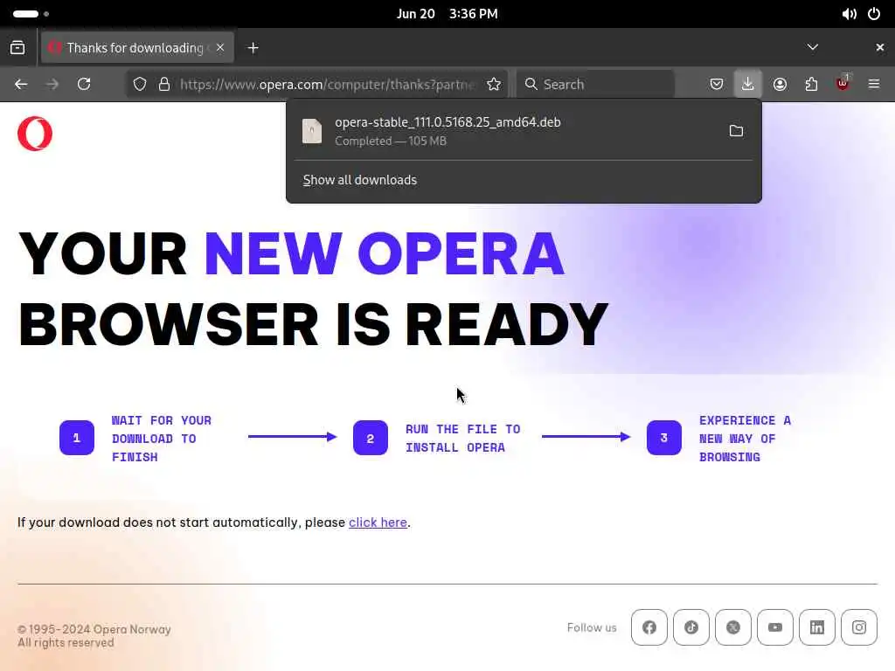This screenshot has width=895, height=671.
Task: Click the uBlock Origin extension icon
Action: 843,85
